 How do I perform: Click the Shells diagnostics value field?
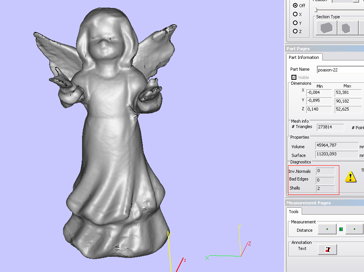[325, 188]
